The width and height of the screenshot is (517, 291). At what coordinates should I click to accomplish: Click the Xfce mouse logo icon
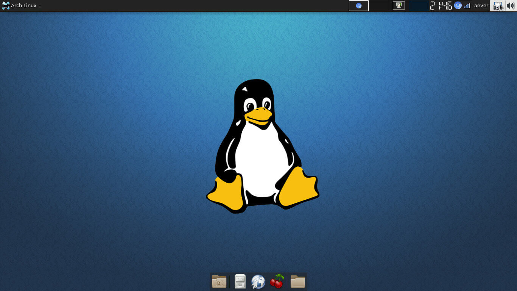click(6, 6)
